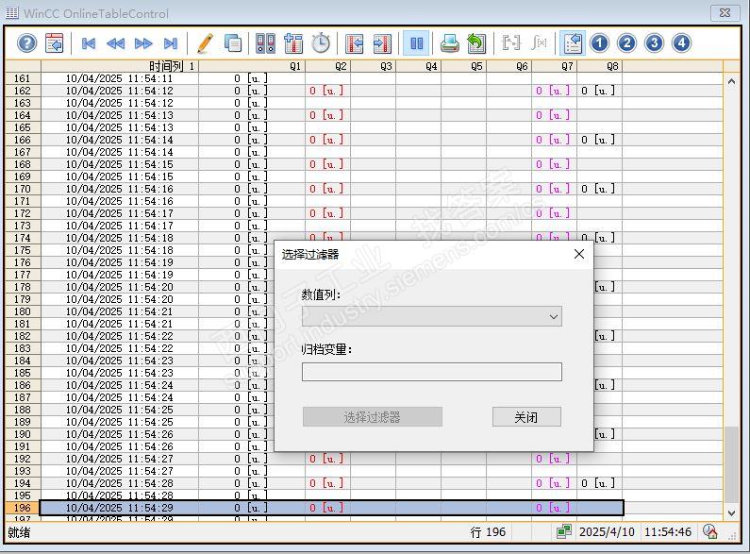Click the print icon in toolbar
The width and height of the screenshot is (750, 554).
(x=450, y=43)
